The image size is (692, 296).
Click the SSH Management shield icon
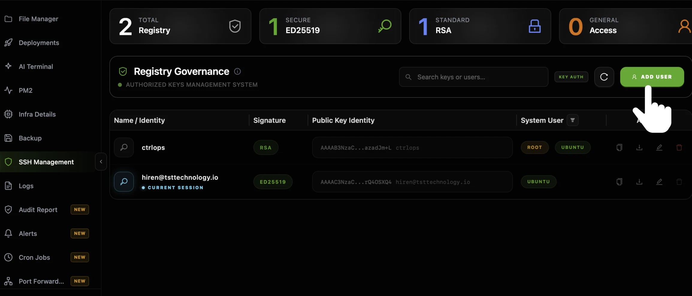point(8,162)
